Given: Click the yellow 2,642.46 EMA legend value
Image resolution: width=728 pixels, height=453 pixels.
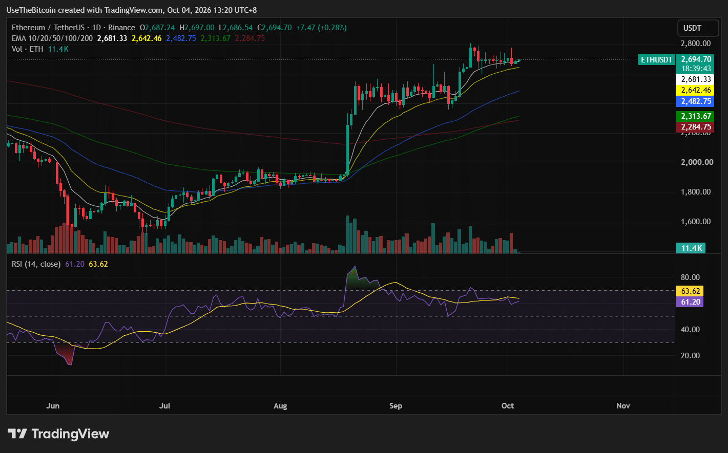Looking at the screenshot, I should point(147,38).
